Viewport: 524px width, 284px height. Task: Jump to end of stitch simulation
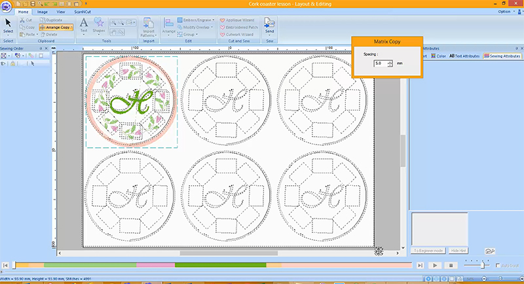420,265
